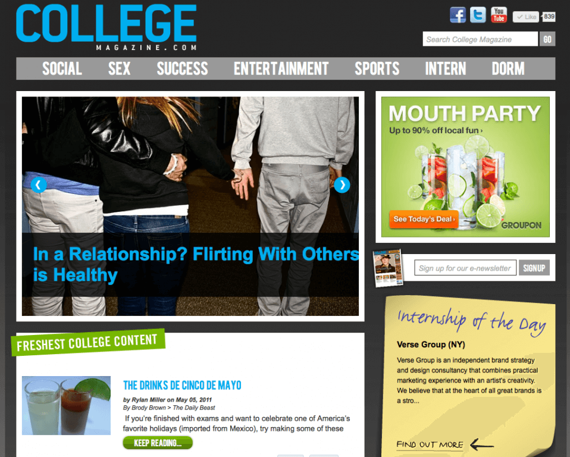
Task: Open The Drinks De Cinco De Mayo article
Action: (182, 385)
